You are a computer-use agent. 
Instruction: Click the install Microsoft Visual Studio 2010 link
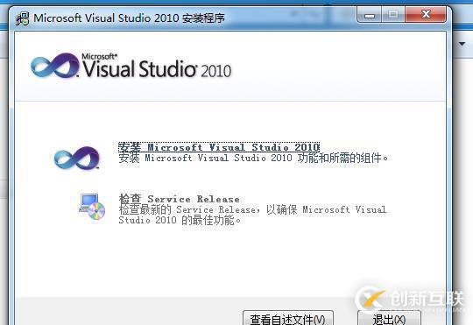tap(219, 147)
